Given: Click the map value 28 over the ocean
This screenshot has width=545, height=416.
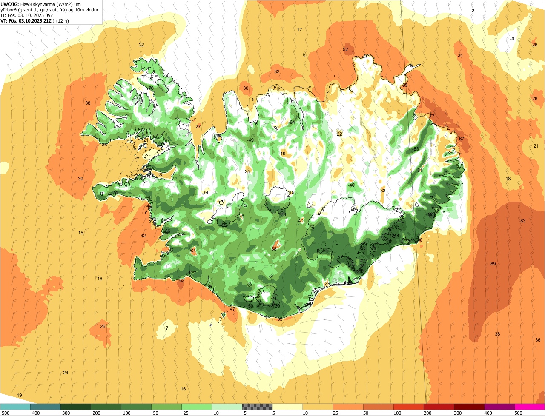Looking at the screenshot, I should [535, 98].
